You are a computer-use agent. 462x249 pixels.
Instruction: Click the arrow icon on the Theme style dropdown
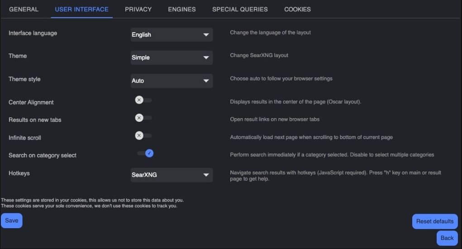click(x=206, y=81)
